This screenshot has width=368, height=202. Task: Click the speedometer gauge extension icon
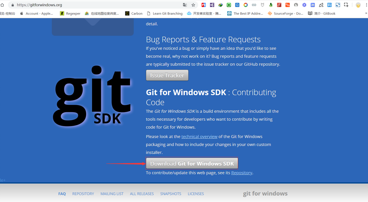[x=296, y=5]
